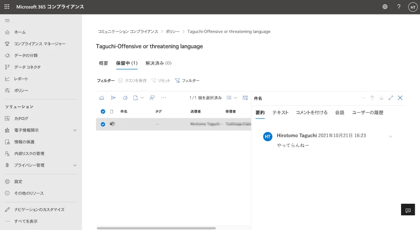Screen dimensions: 420x230
Task: Open コンプライアンス マネージャー in the sidebar
Action: click(40, 44)
